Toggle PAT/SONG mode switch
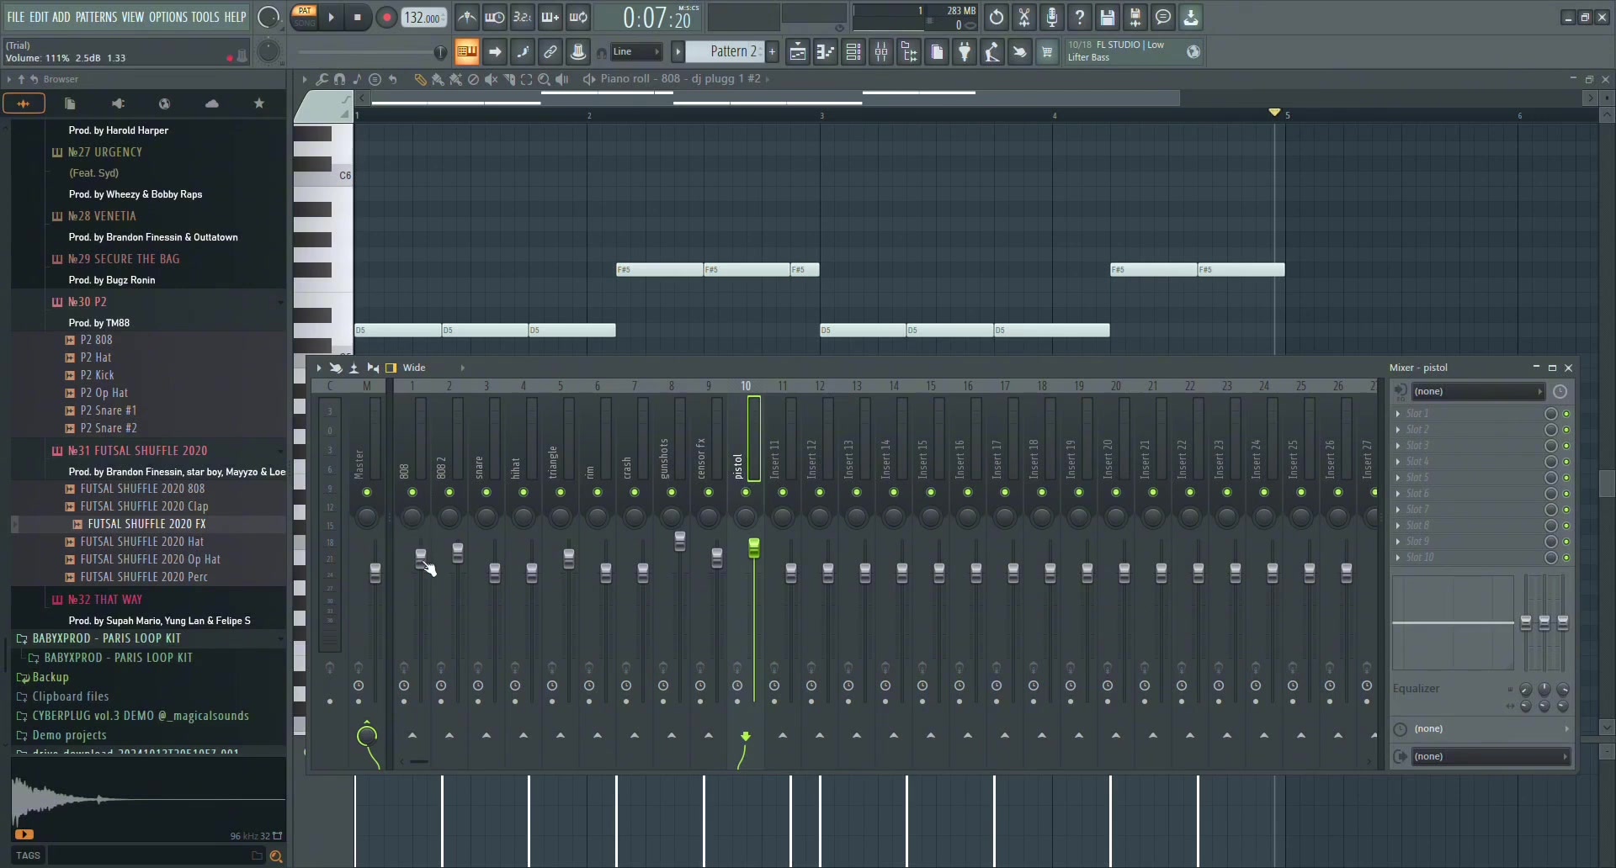 pyautogui.click(x=304, y=17)
